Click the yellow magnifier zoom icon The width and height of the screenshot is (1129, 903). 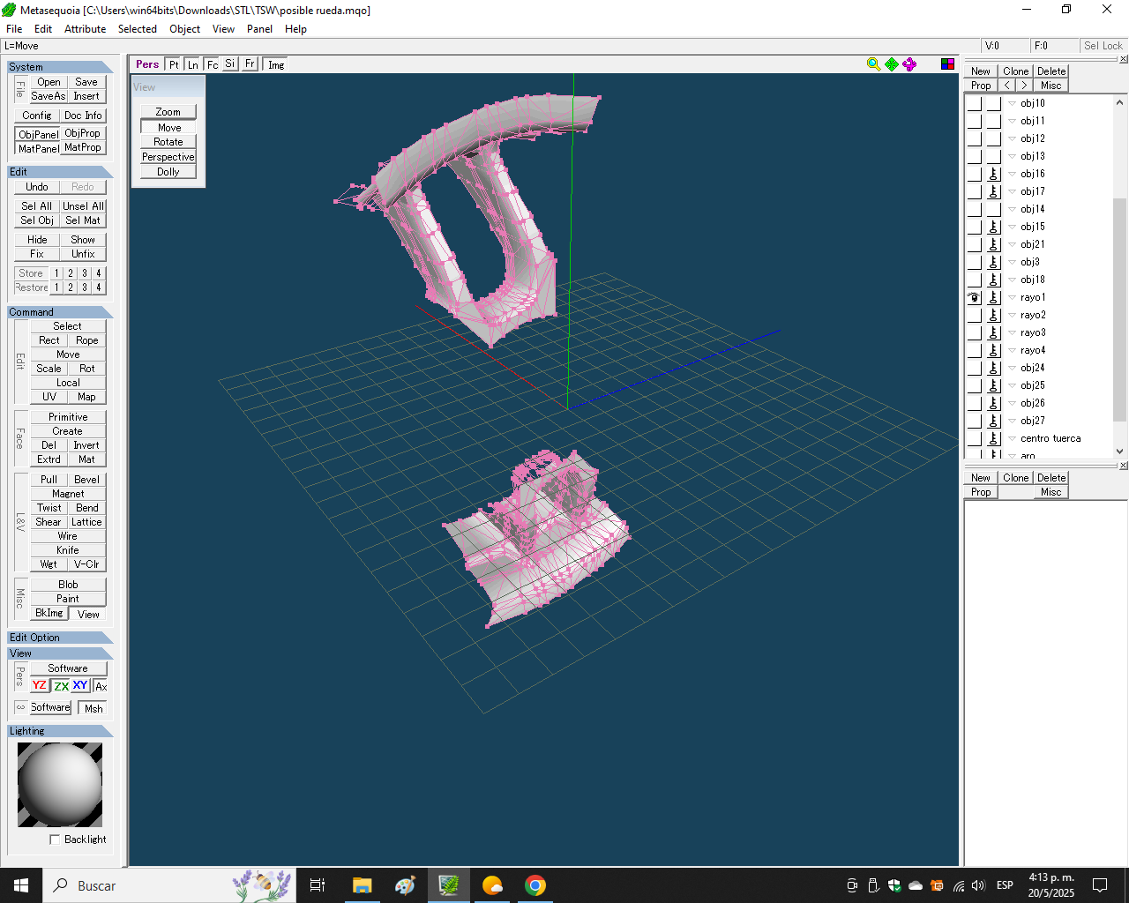pos(873,64)
